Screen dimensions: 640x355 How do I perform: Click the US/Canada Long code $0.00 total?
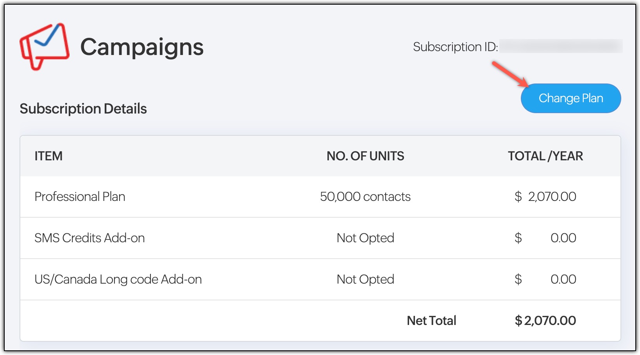[545, 279]
